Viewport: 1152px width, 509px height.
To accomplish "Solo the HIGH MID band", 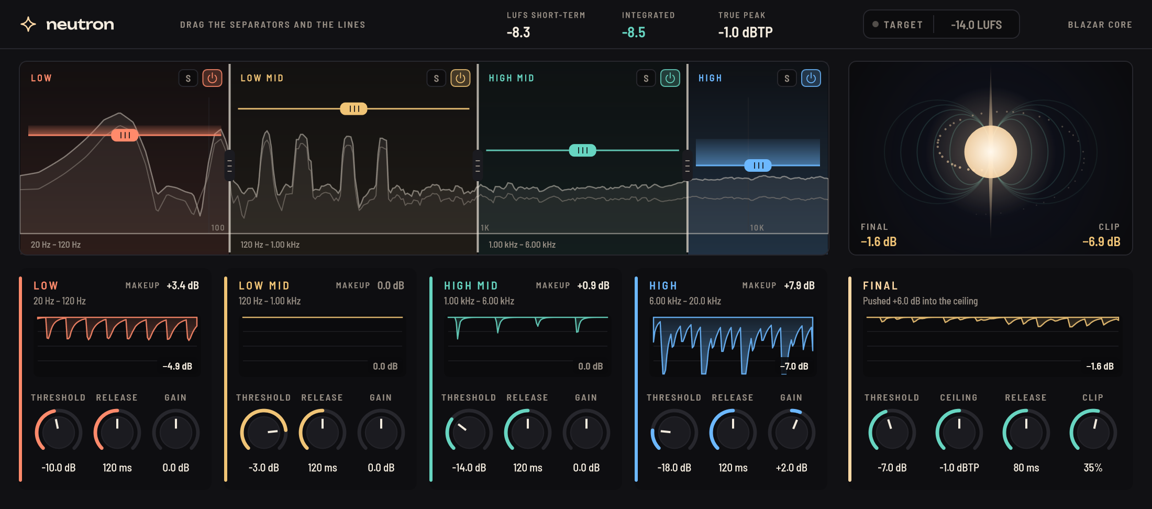I will [646, 78].
